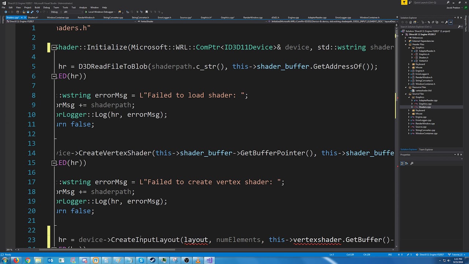
Task: Expand External Dependencies node
Action: click(405, 41)
